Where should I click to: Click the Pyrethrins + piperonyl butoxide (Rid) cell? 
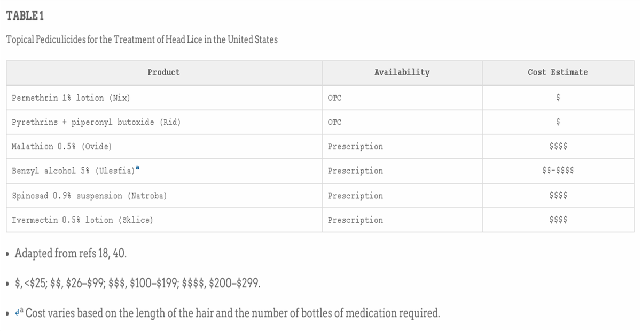164,122
